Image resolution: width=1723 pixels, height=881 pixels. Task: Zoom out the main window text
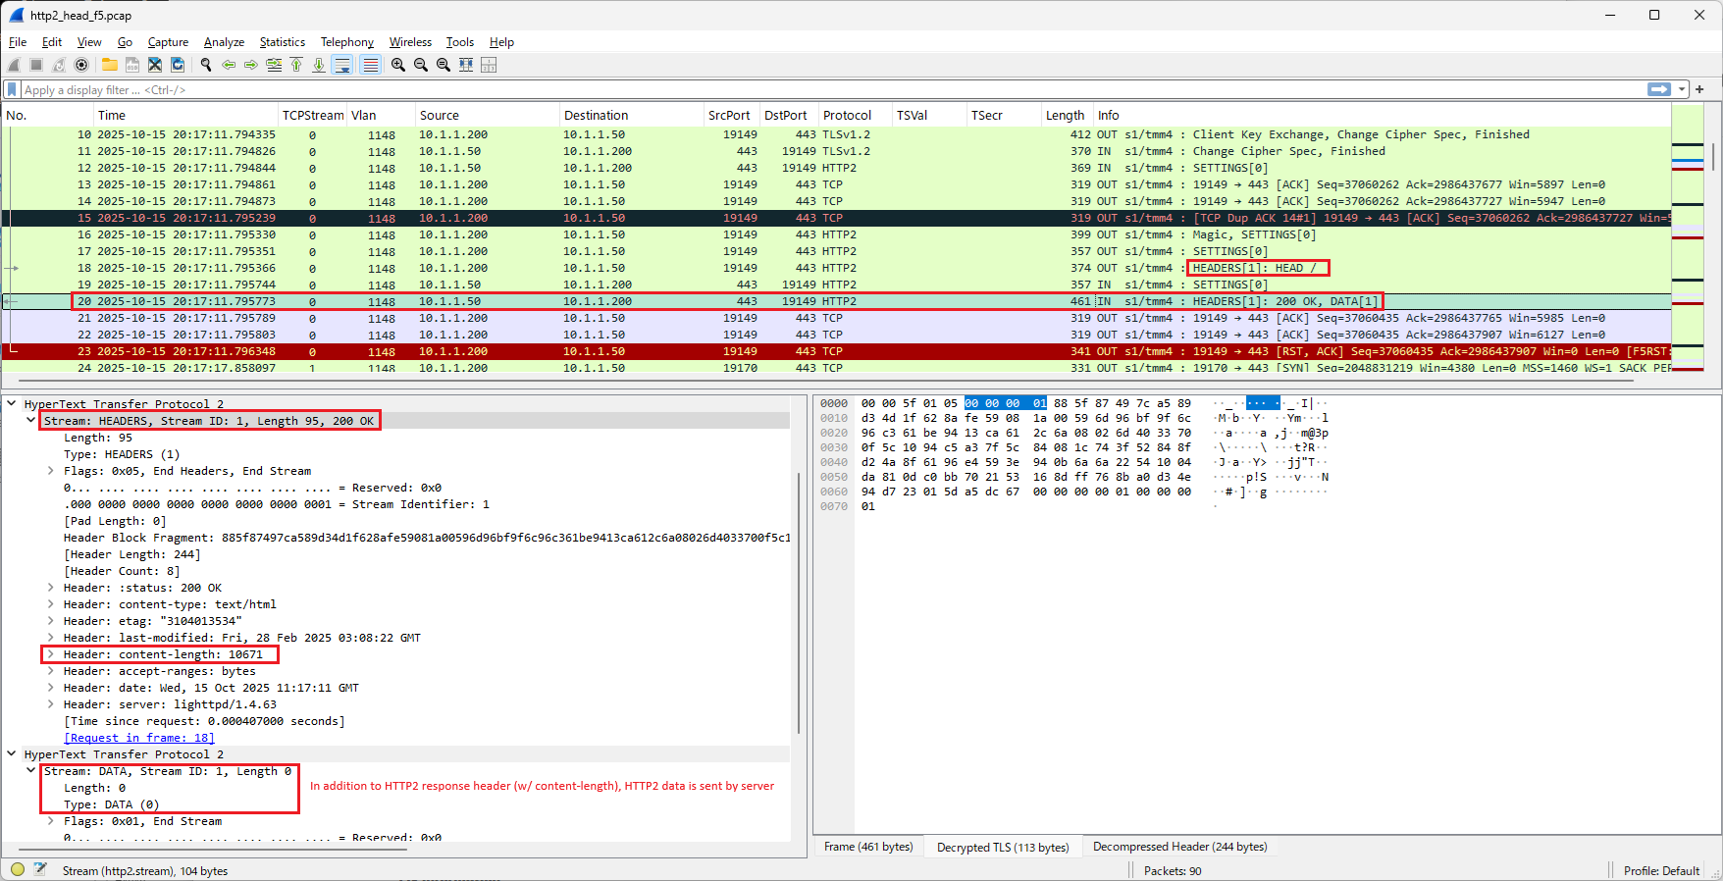(421, 65)
